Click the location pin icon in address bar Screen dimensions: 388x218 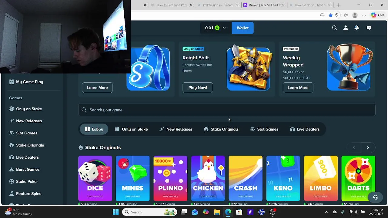pyautogui.click(x=337, y=15)
